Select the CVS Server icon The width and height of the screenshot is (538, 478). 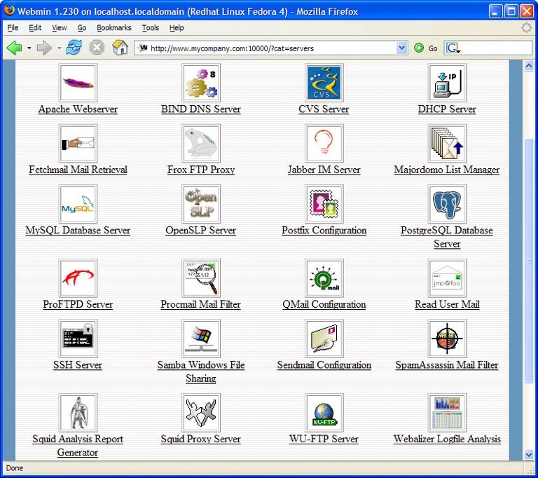(x=324, y=83)
